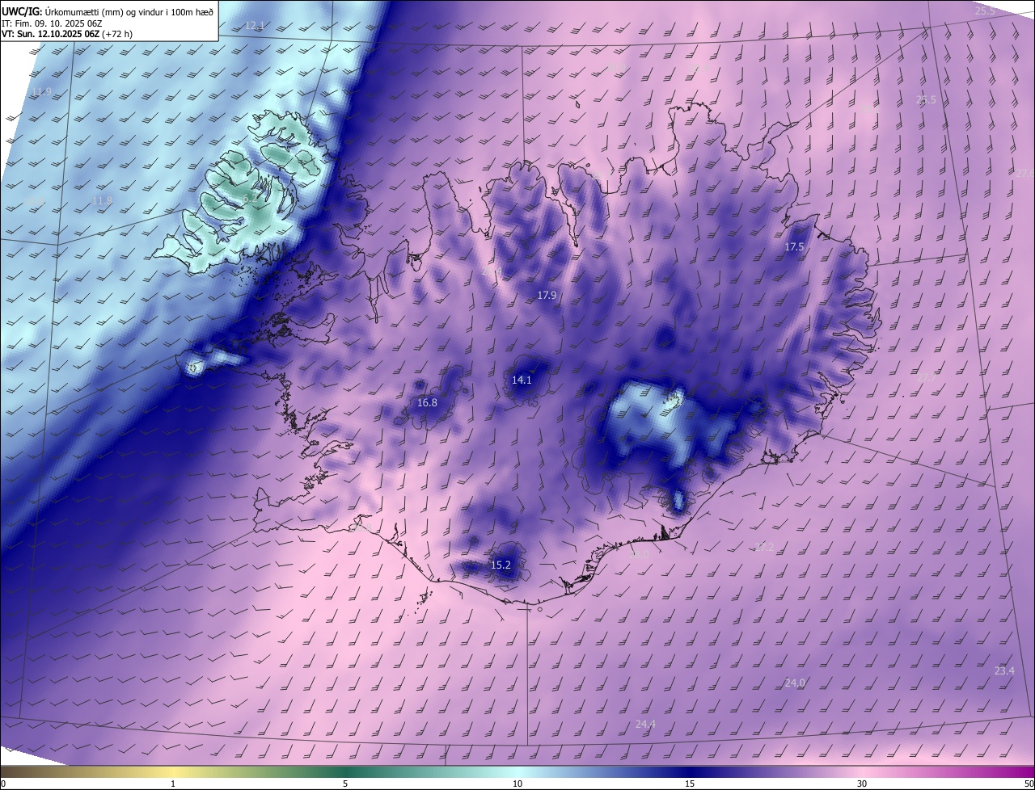
Task: Click the "VT: Sun. 12.10.2025 06Z (+72 h)" line
Action: pos(67,35)
